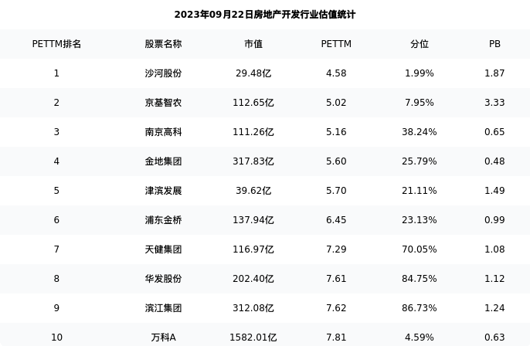Select stock name 沙河股份
The image size is (530, 346).
pyautogui.click(x=163, y=73)
